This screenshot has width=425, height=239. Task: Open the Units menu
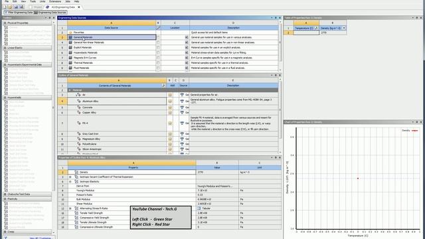(42, 1)
